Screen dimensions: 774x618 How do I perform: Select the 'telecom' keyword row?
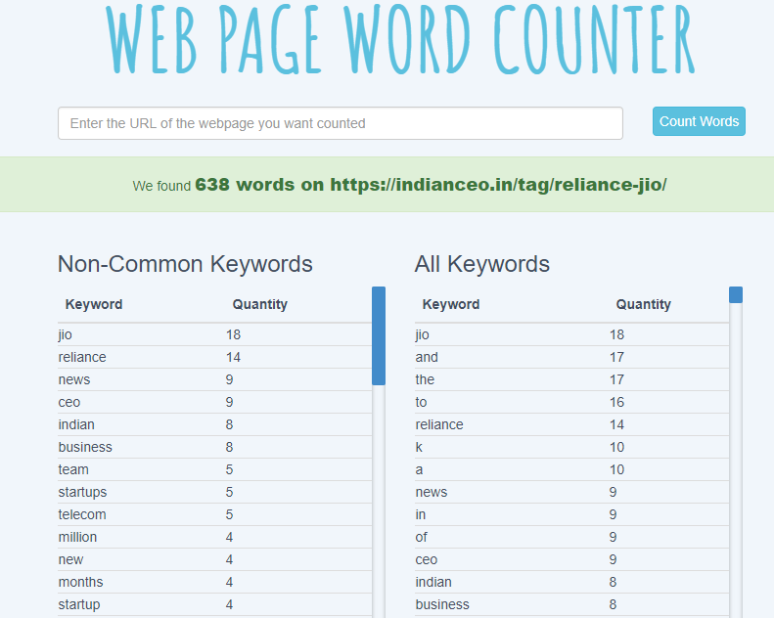point(214,514)
